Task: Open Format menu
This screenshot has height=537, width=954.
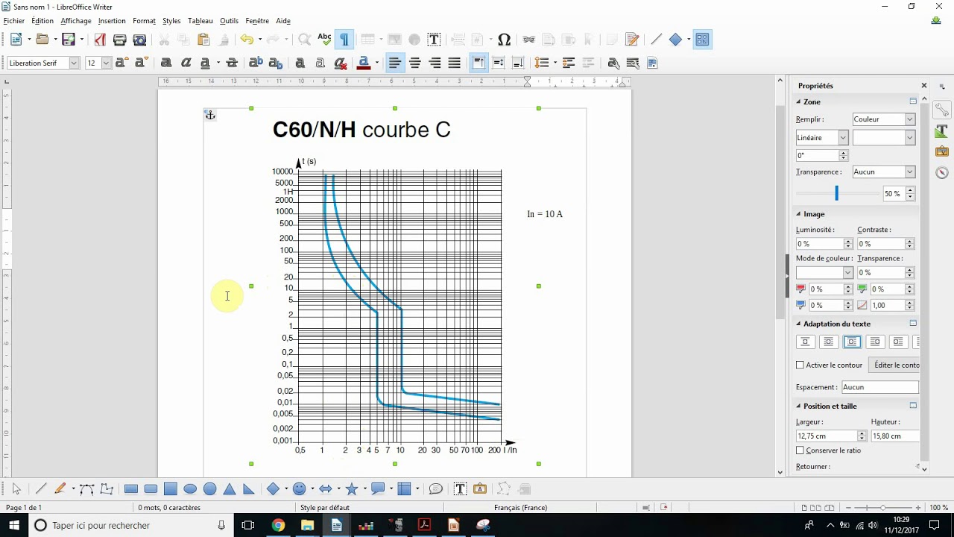Action: (x=144, y=21)
